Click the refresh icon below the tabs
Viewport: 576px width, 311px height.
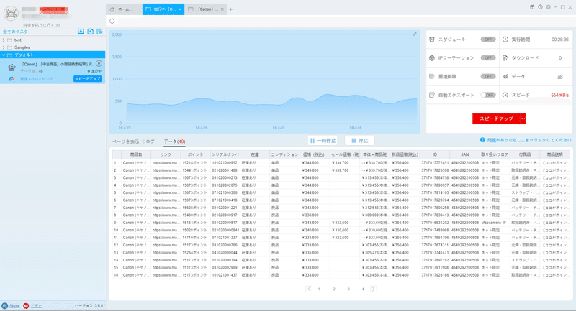pos(112,22)
